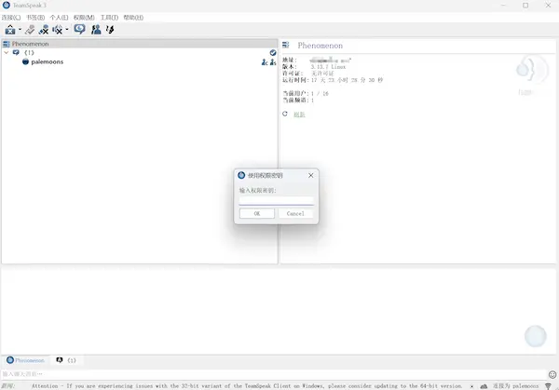
Task: Click the palemoons user status icon
Action: point(26,62)
